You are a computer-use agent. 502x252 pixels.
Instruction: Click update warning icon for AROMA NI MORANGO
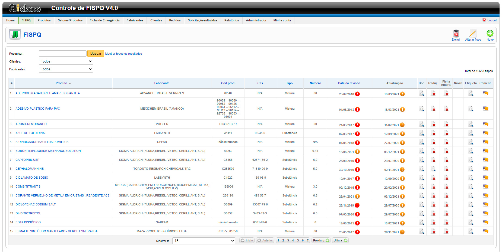tap(402, 125)
